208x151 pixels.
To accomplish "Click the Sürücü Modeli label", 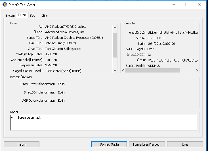I will [x=136, y=66].
